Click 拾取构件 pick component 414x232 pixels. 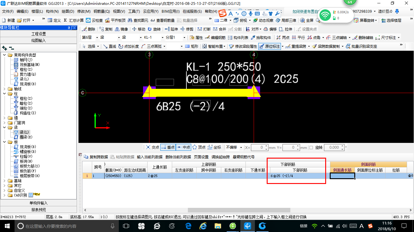pos(261,38)
